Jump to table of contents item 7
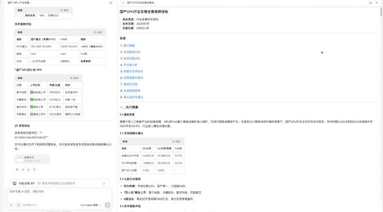383x212 pixels. click(x=130, y=84)
